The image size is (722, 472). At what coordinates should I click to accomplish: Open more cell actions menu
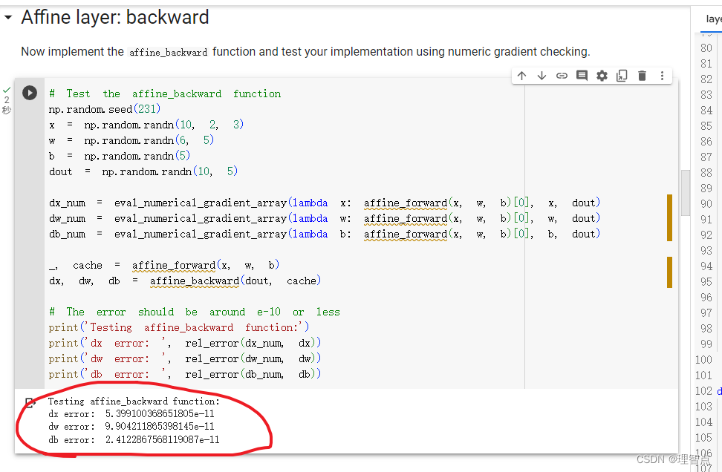tap(662, 76)
